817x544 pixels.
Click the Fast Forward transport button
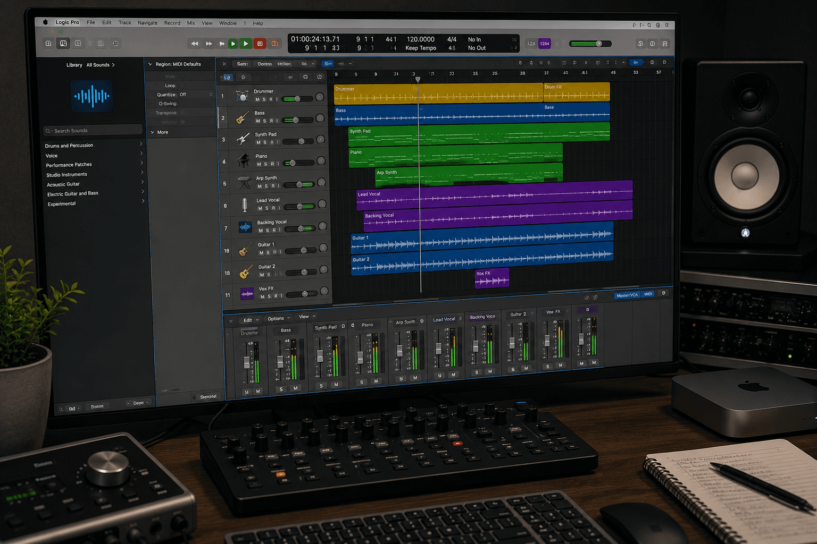(x=209, y=44)
